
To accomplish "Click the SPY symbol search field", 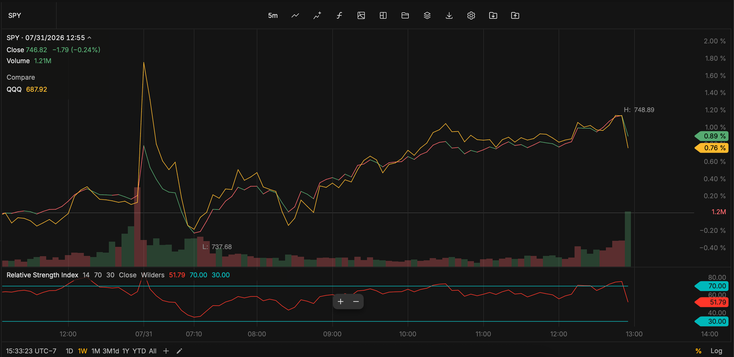I will (x=29, y=15).
